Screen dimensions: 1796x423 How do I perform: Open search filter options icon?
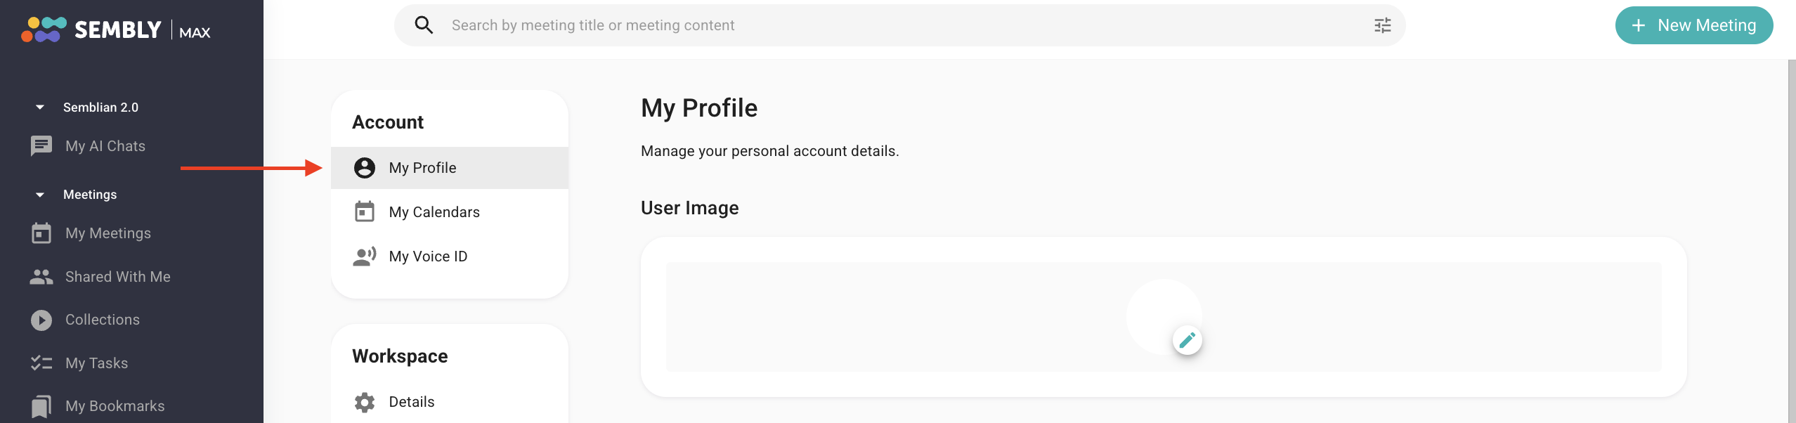(x=1382, y=25)
